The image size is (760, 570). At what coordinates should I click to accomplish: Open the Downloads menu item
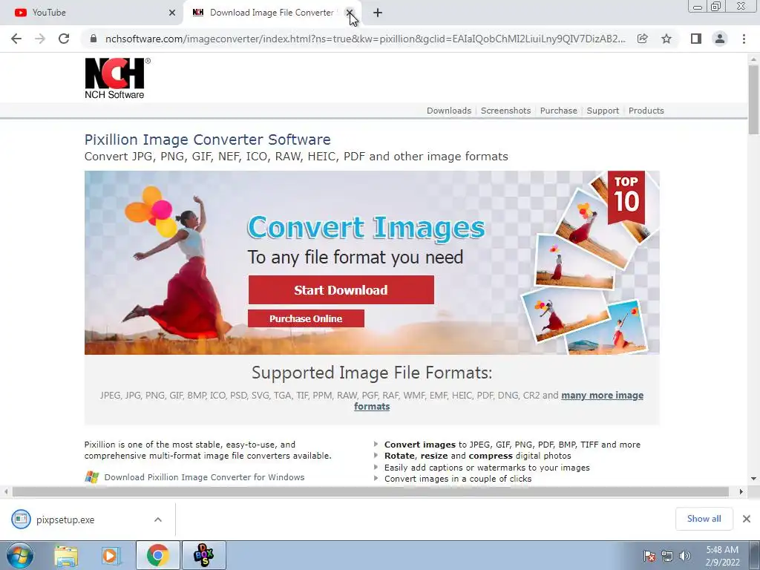click(x=449, y=111)
